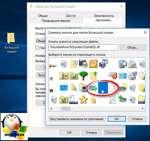The width and height of the screenshot is (150, 141).
Task: Click the horizontal scrollbar thumb
Action: tap(66, 108)
